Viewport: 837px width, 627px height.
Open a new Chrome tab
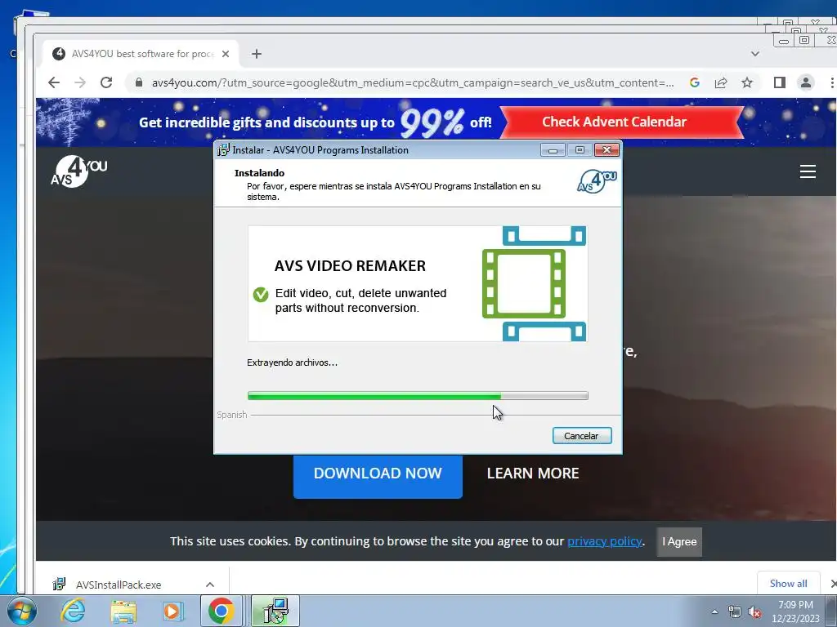click(x=256, y=54)
